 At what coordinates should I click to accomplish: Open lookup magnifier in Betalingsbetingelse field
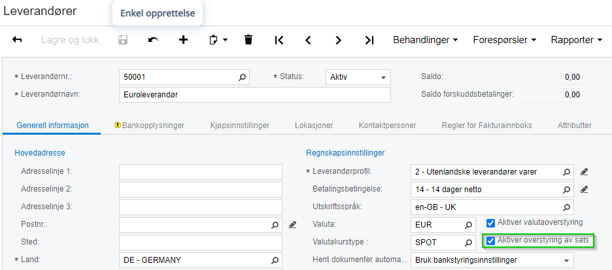click(566, 190)
